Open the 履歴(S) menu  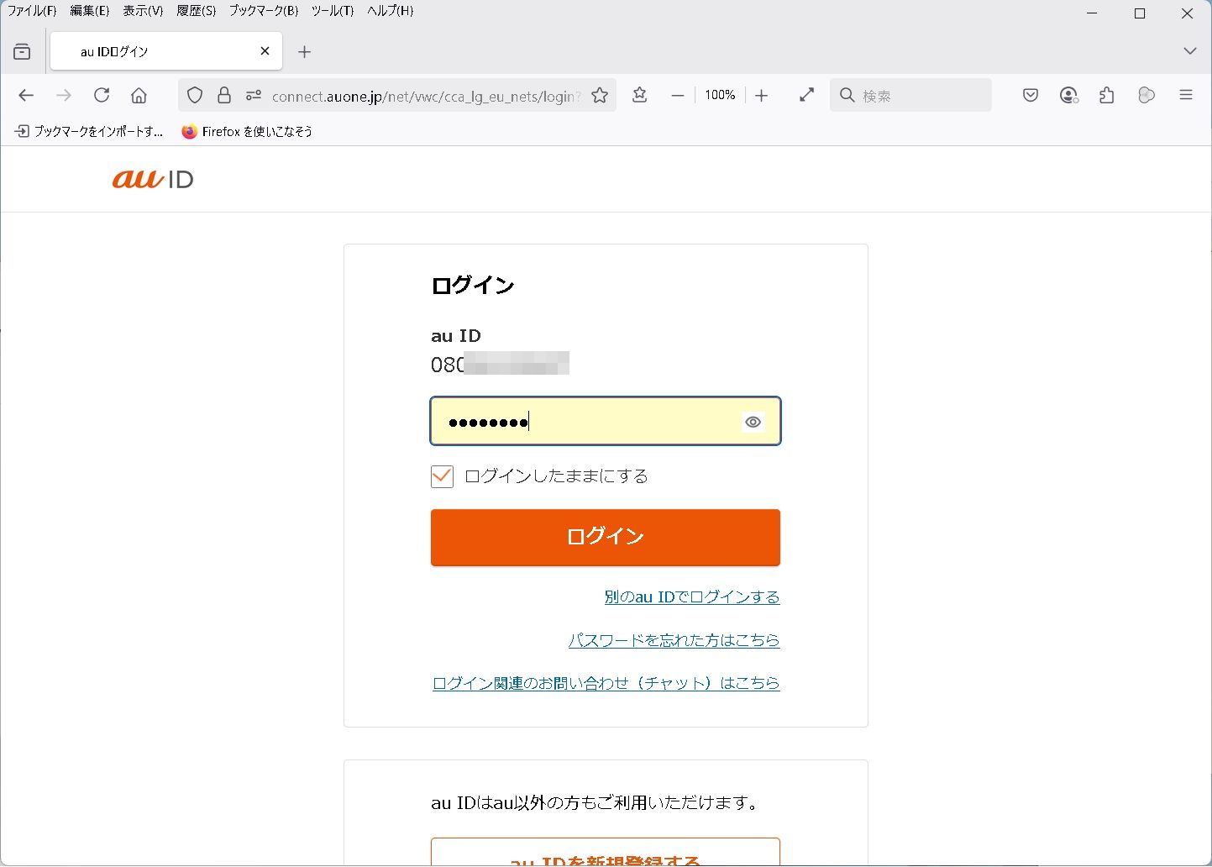pos(197,11)
